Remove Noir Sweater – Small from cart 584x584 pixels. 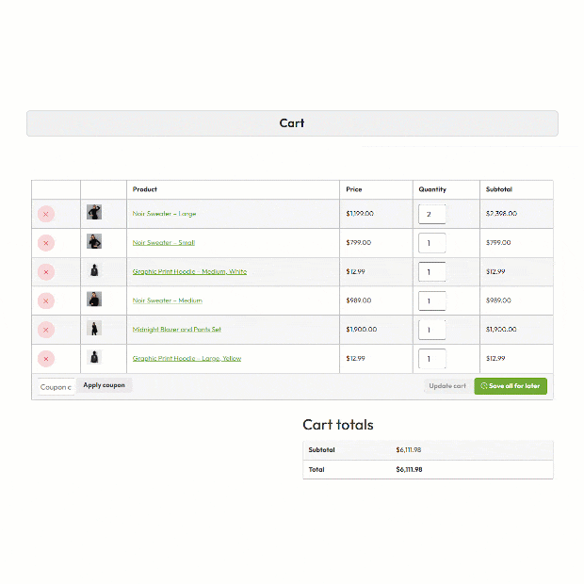pyautogui.click(x=46, y=243)
